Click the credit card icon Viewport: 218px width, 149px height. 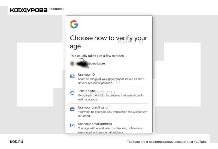coord(72,109)
